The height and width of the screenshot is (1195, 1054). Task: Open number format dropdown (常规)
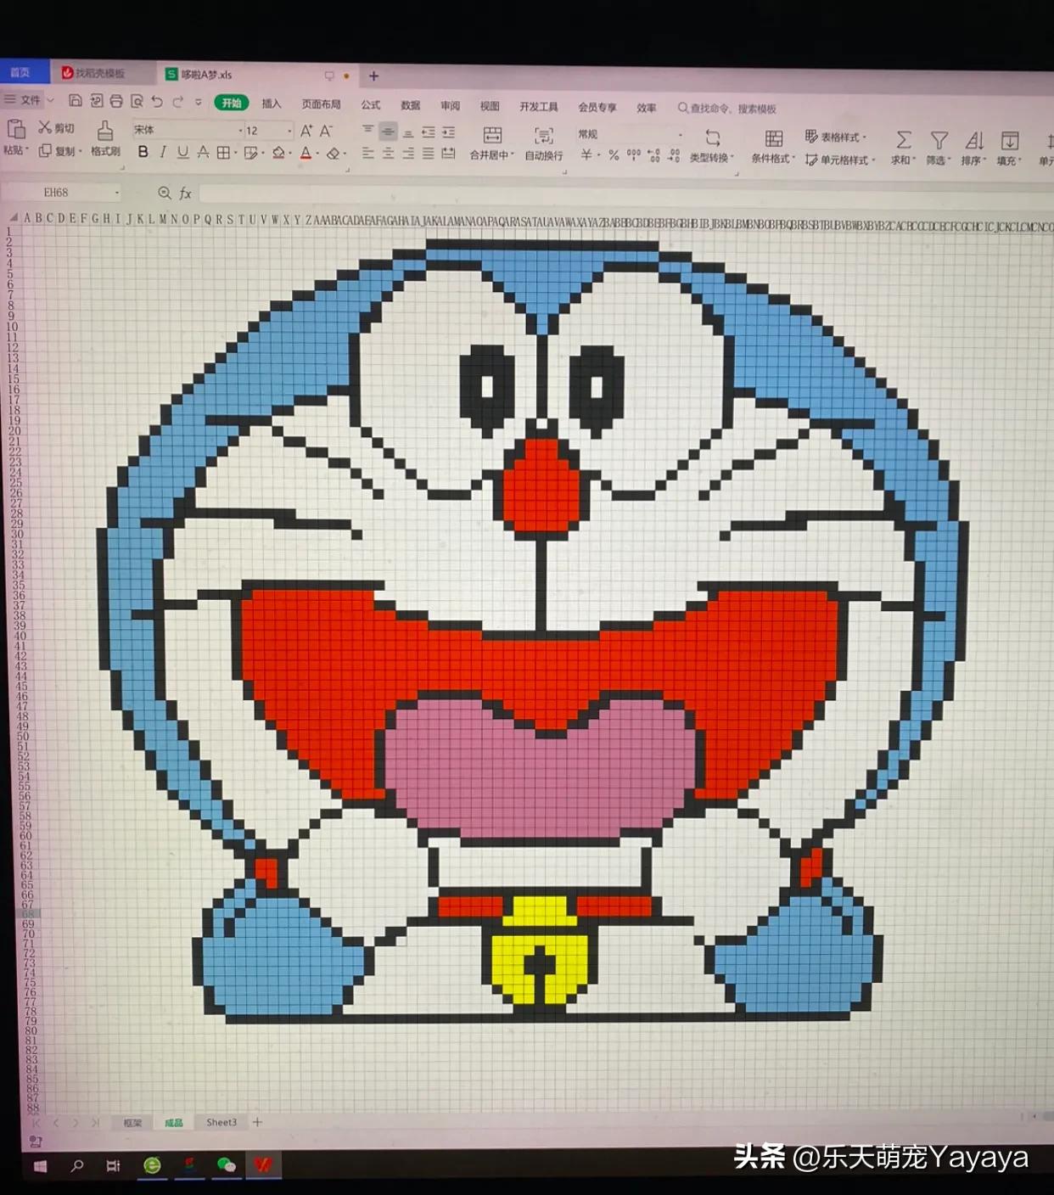[681, 135]
